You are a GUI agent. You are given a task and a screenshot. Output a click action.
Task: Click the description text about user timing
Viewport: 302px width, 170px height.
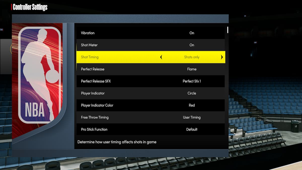click(117, 142)
